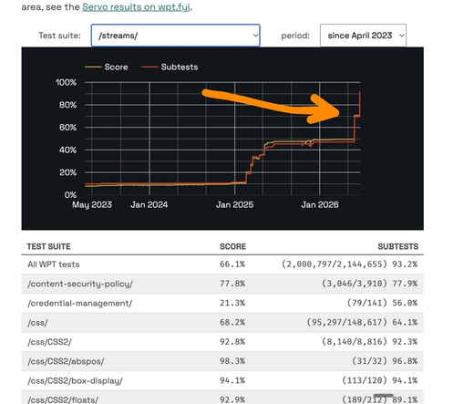Click subtests value (113/120) 94.1%

(x=380, y=381)
